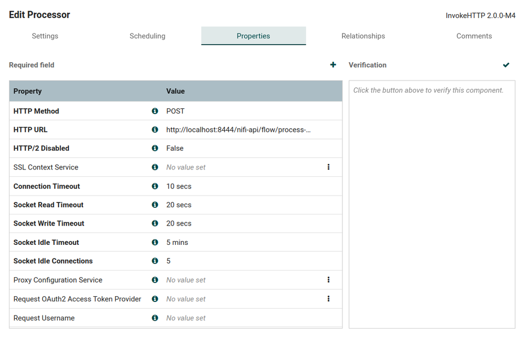Click info icon for Request Username
Image resolution: width=523 pixels, height=338 pixels.
click(x=155, y=318)
